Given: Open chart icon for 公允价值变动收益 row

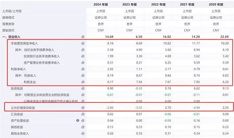Looking at the screenshot, I should [83, 108].
